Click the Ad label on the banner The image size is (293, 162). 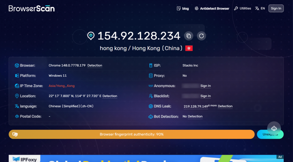[280, 157]
